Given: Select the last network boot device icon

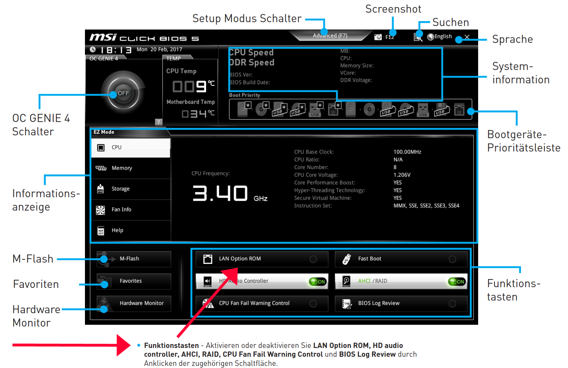Looking at the screenshot, I should pos(459,110).
